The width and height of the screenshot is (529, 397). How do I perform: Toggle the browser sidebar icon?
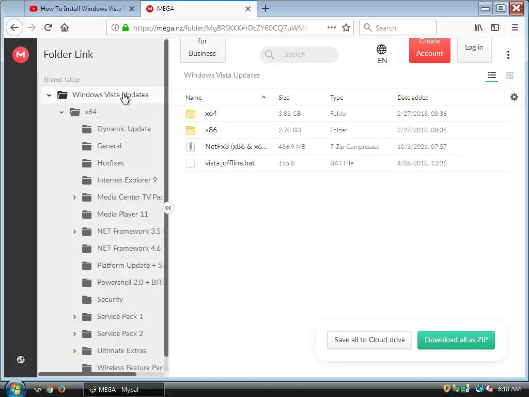[495, 28]
